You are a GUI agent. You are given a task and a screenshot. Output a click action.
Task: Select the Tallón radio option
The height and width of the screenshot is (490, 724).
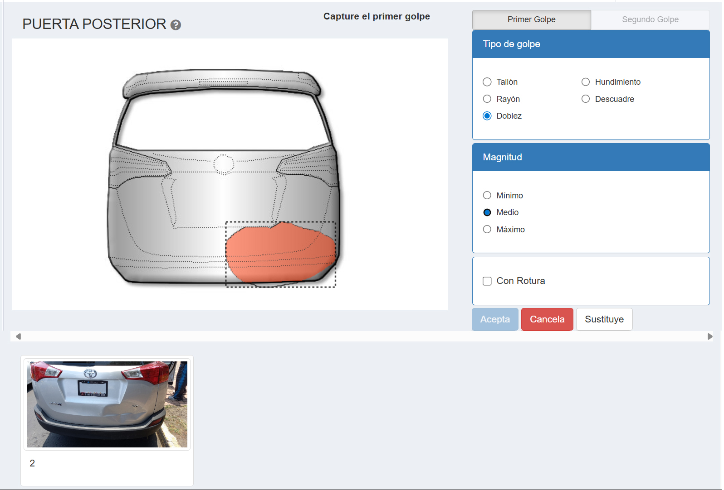click(x=487, y=82)
